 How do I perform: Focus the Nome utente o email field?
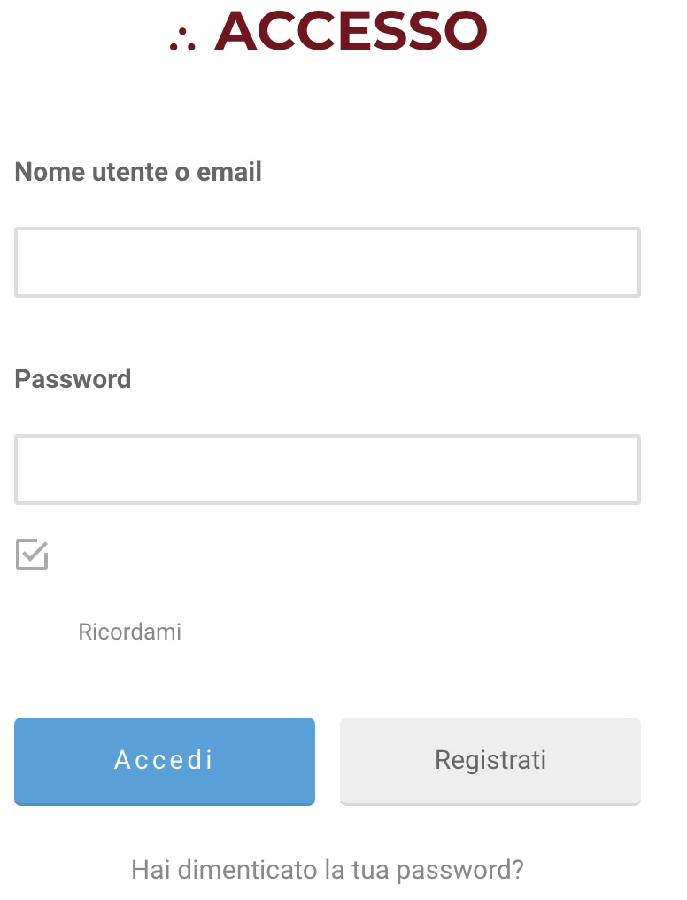(327, 262)
